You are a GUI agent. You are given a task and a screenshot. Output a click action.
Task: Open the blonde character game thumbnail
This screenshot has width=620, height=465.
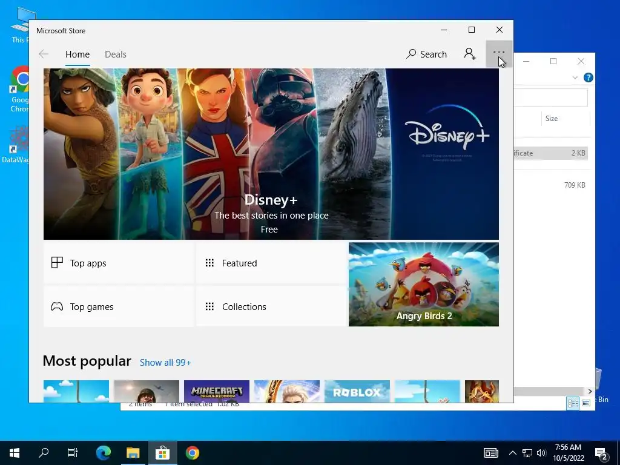coord(286,392)
